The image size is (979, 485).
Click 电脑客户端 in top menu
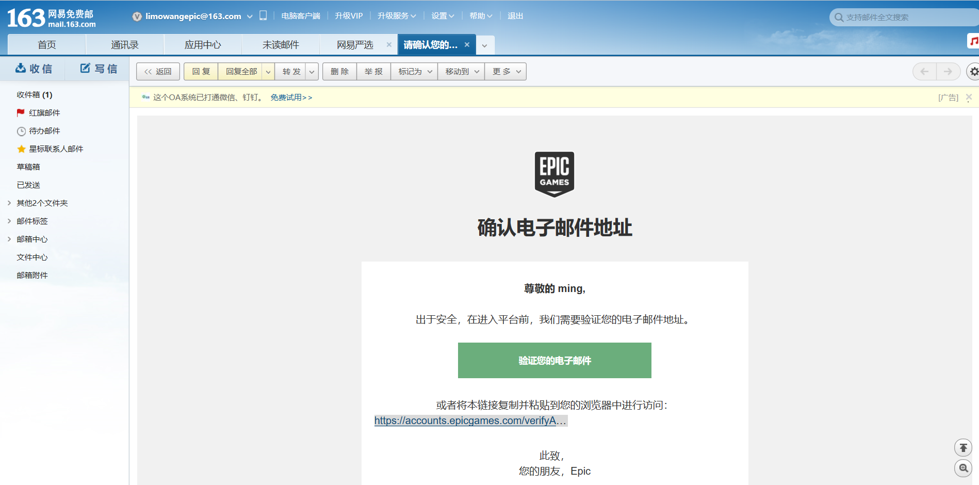click(x=301, y=16)
